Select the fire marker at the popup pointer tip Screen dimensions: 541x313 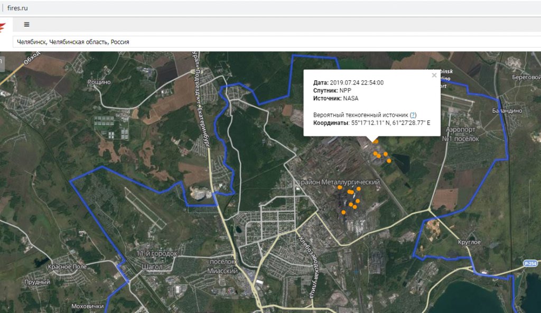point(375,141)
